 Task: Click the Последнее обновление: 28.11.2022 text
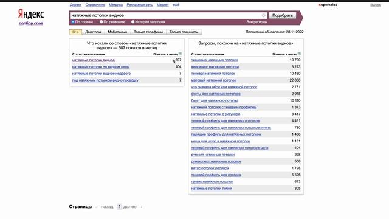click(274, 32)
